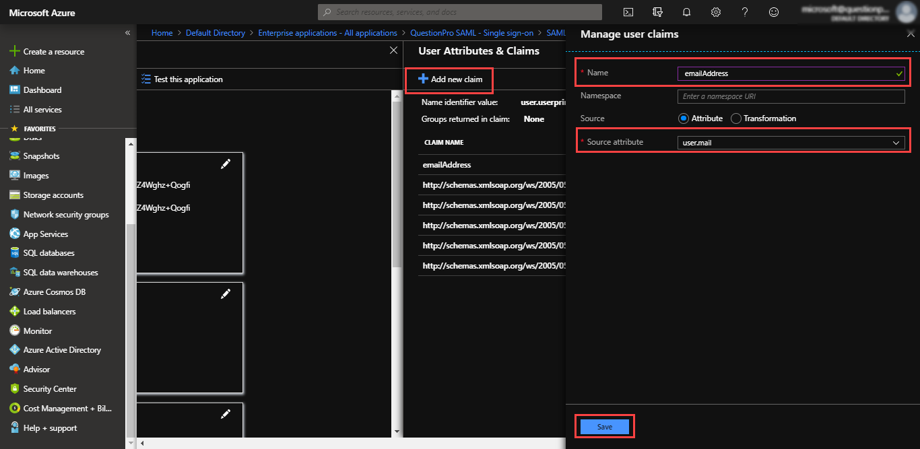Open portal settings gear icon
920x449 pixels.
[x=716, y=12]
